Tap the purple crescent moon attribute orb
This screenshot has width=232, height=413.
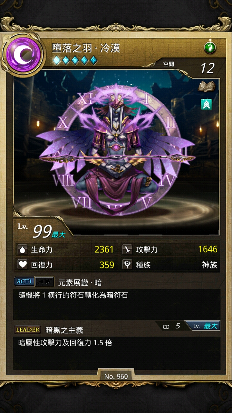pos(23,54)
